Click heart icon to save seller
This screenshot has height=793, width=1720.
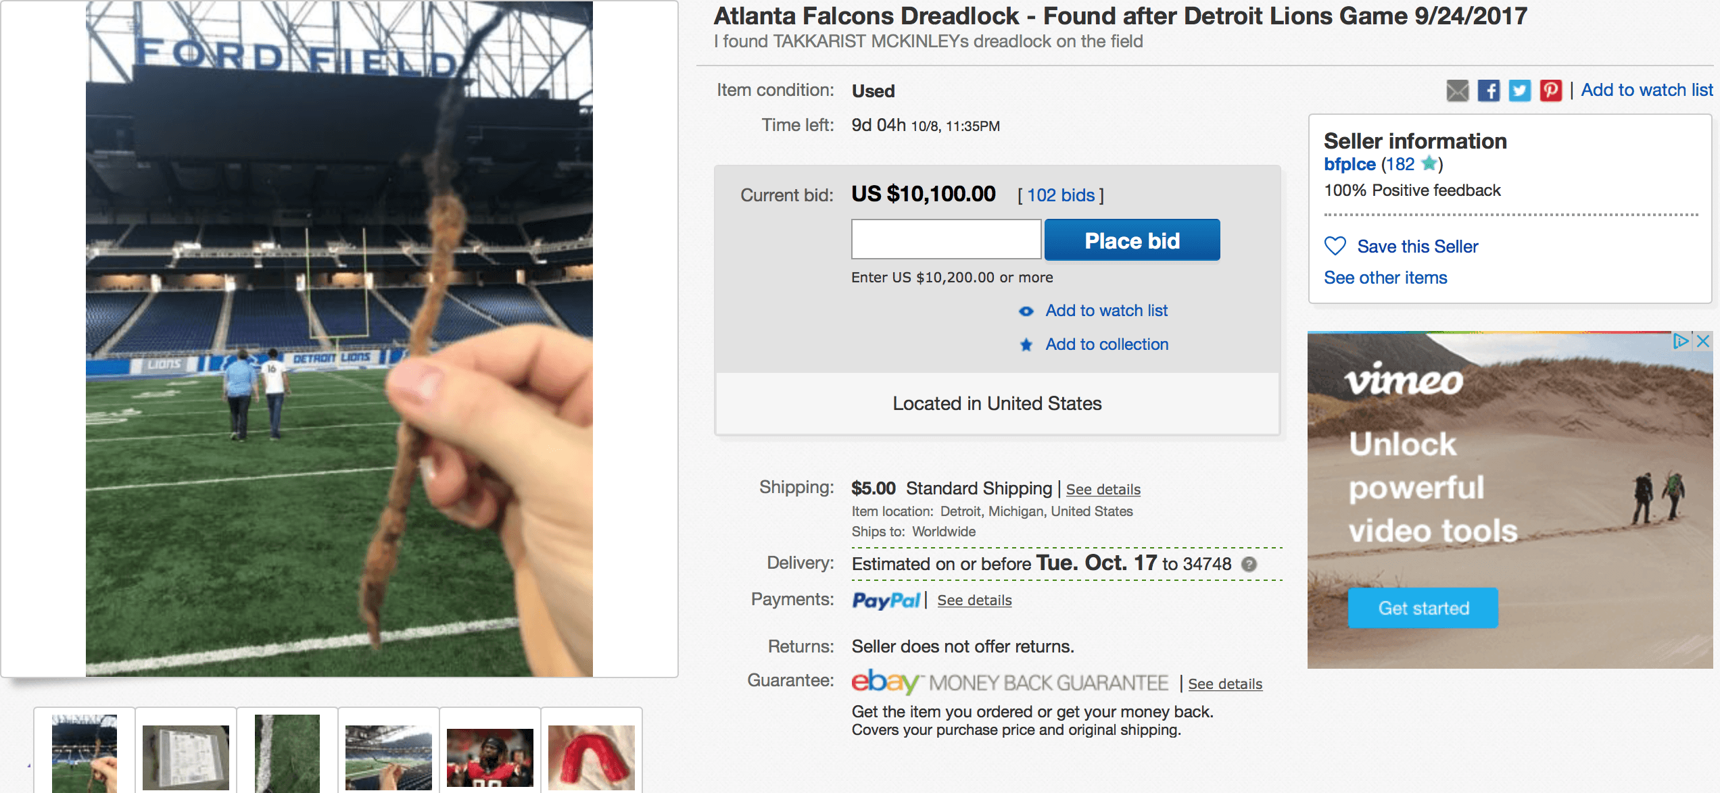point(1335,246)
